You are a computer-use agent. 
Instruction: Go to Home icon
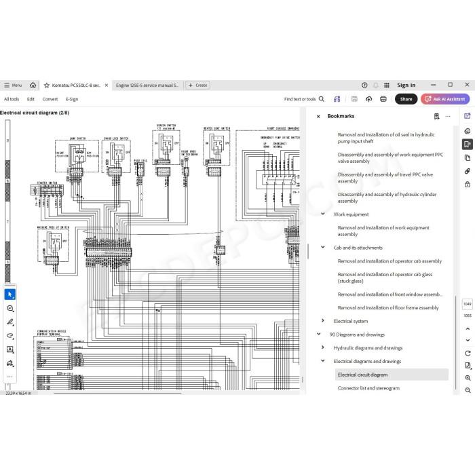(x=33, y=85)
